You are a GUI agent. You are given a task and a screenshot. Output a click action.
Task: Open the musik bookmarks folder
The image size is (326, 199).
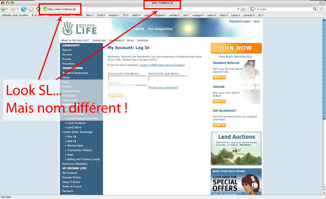[114, 15]
